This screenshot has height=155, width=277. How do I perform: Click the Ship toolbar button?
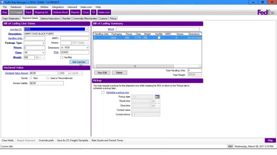tap(4, 12)
